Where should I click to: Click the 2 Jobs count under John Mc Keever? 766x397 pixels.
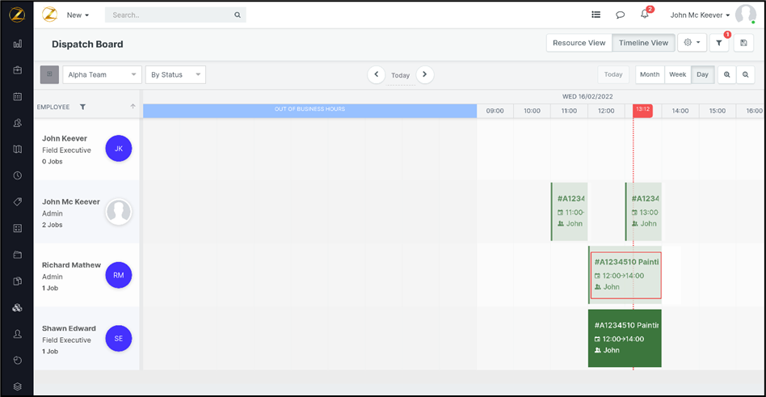click(53, 225)
